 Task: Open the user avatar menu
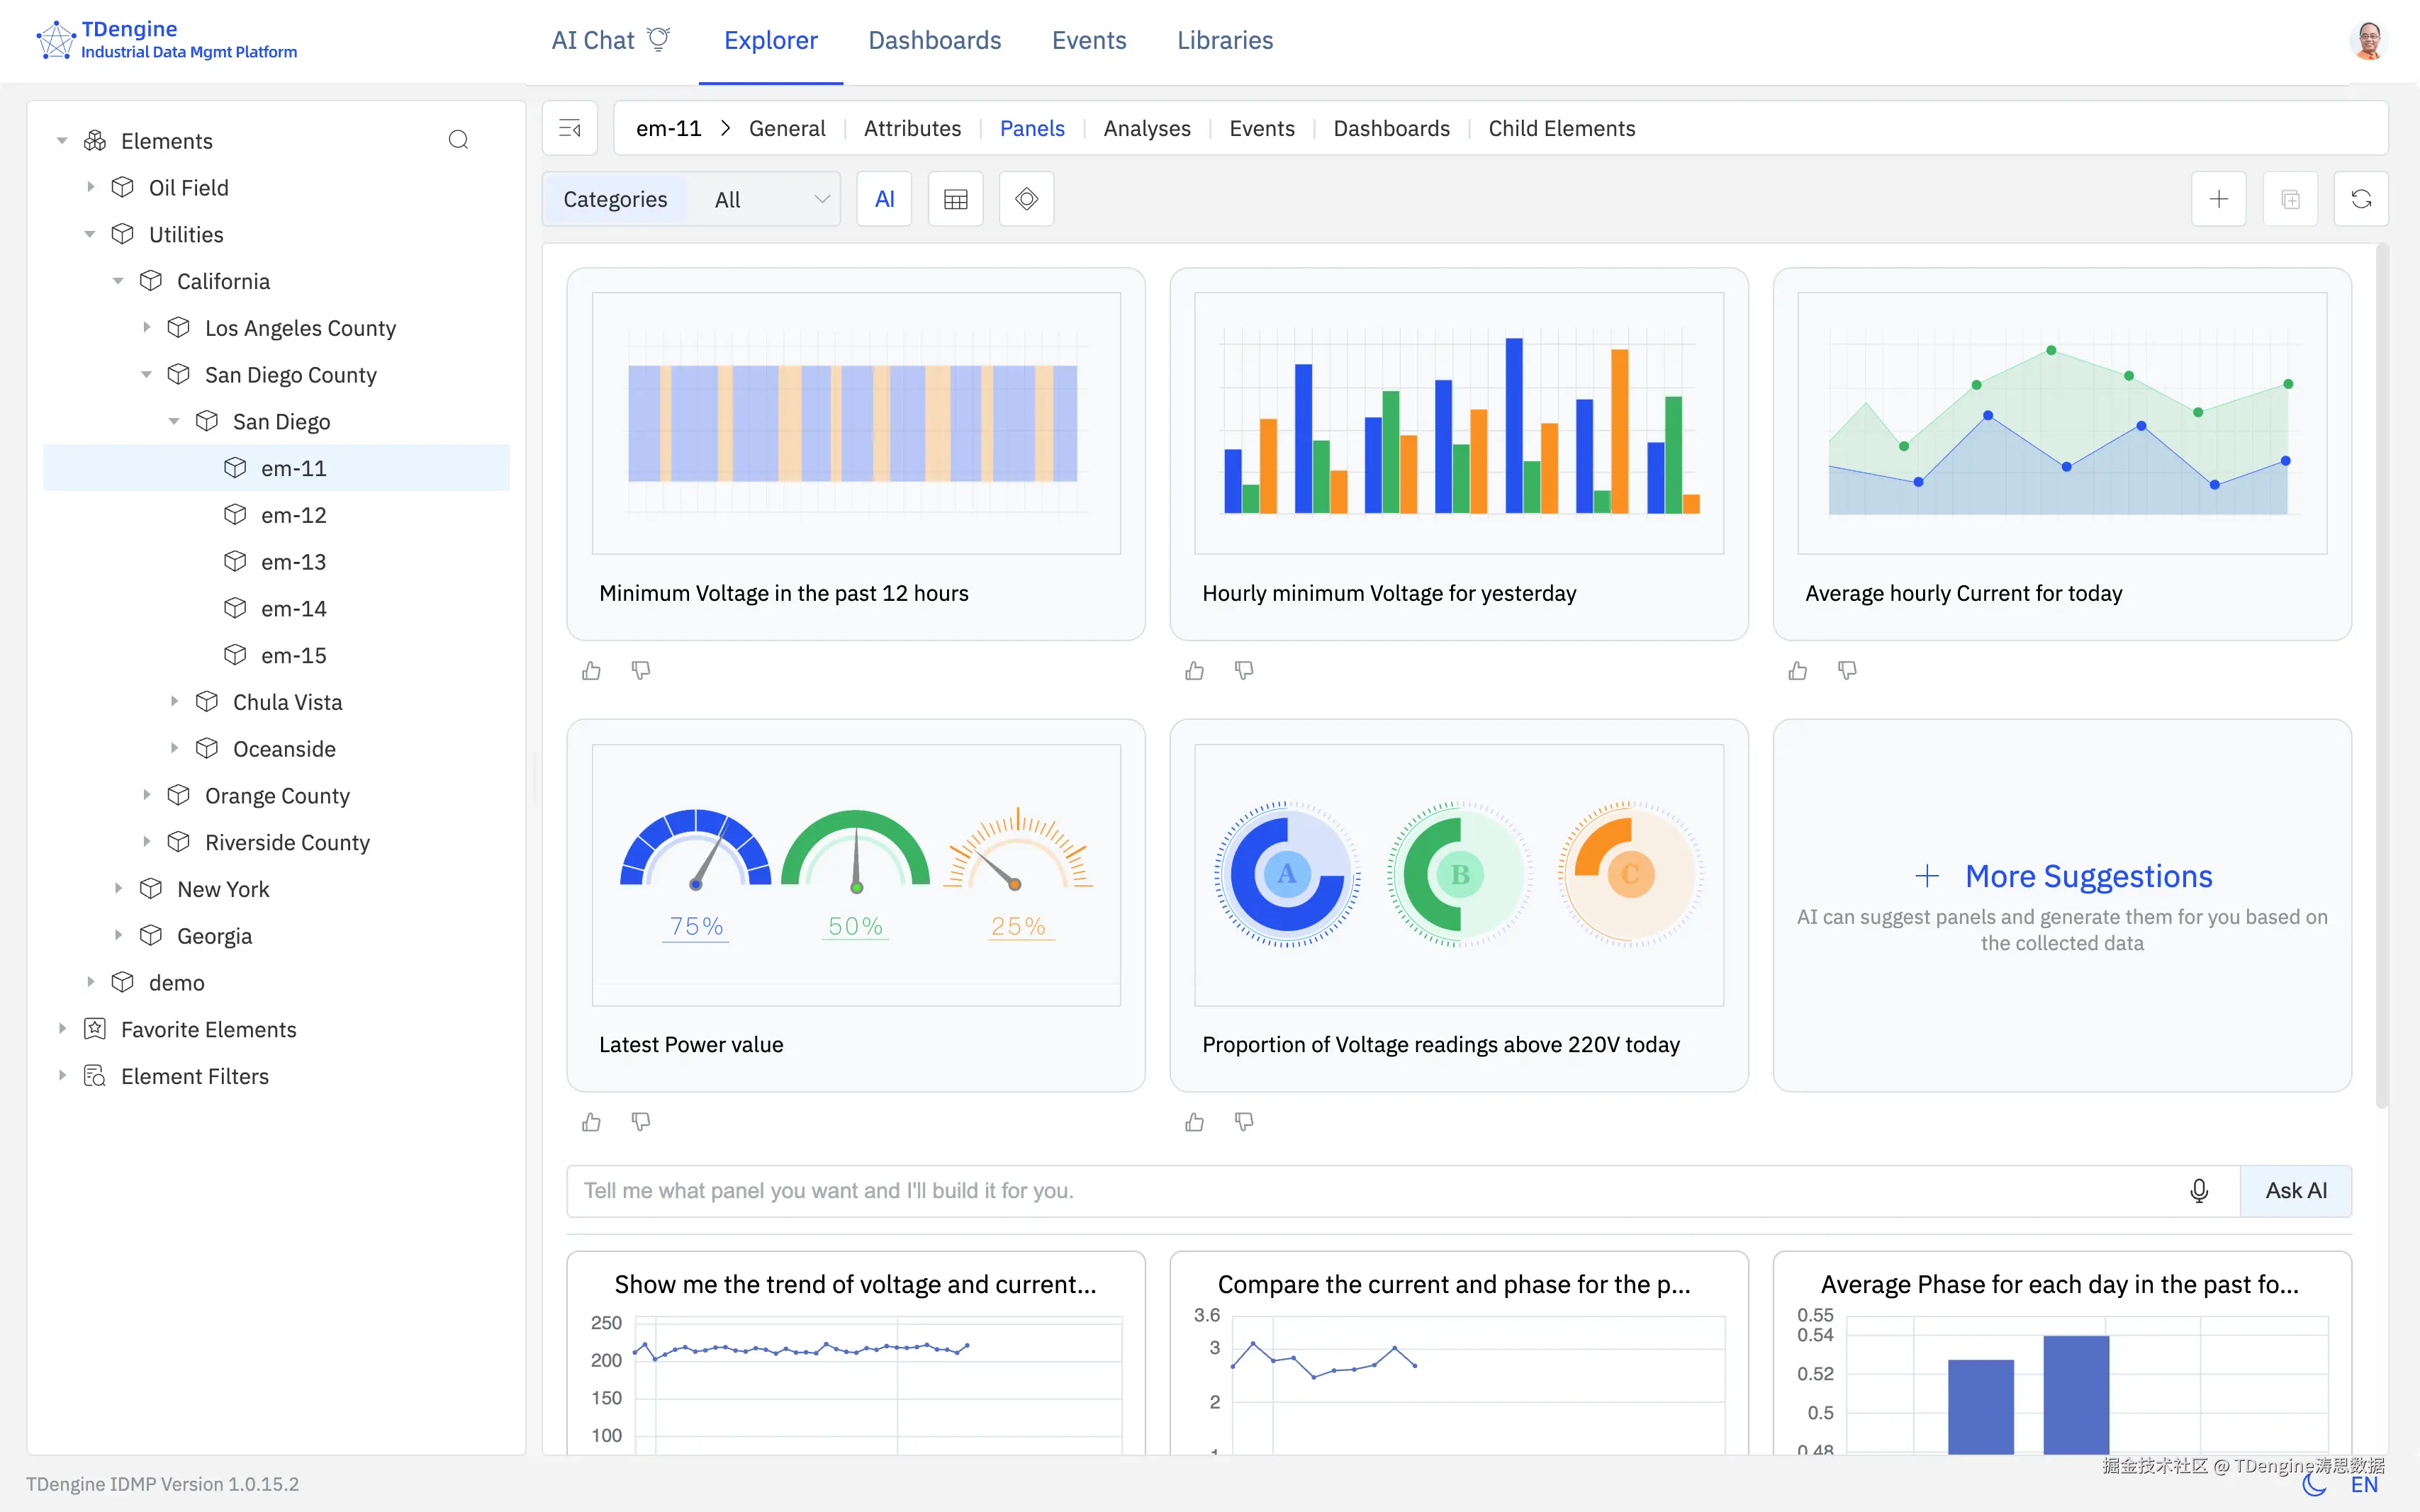pos(2367,41)
